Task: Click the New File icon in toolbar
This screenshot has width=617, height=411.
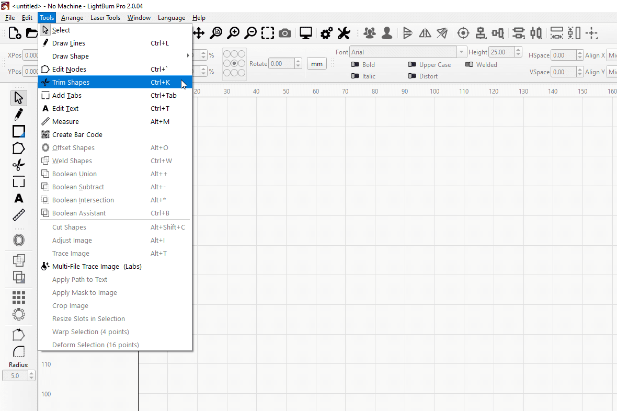Action: [x=15, y=33]
